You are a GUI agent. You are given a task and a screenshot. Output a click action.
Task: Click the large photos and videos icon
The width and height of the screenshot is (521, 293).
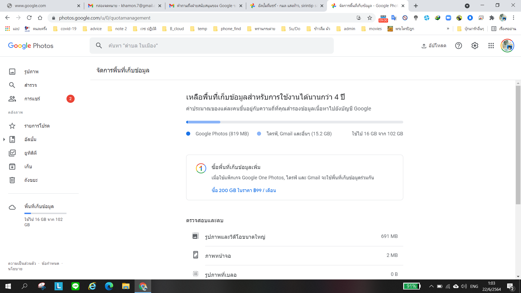click(x=196, y=236)
